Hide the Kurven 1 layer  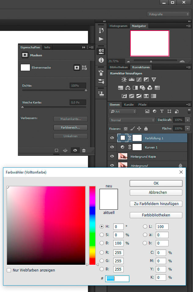coord(112,147)
